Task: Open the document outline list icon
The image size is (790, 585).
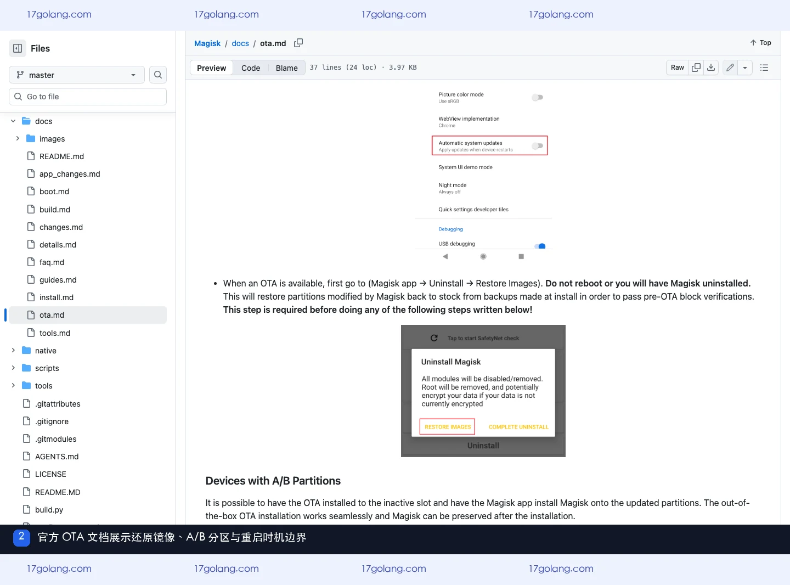Action: tap(764, 67)
